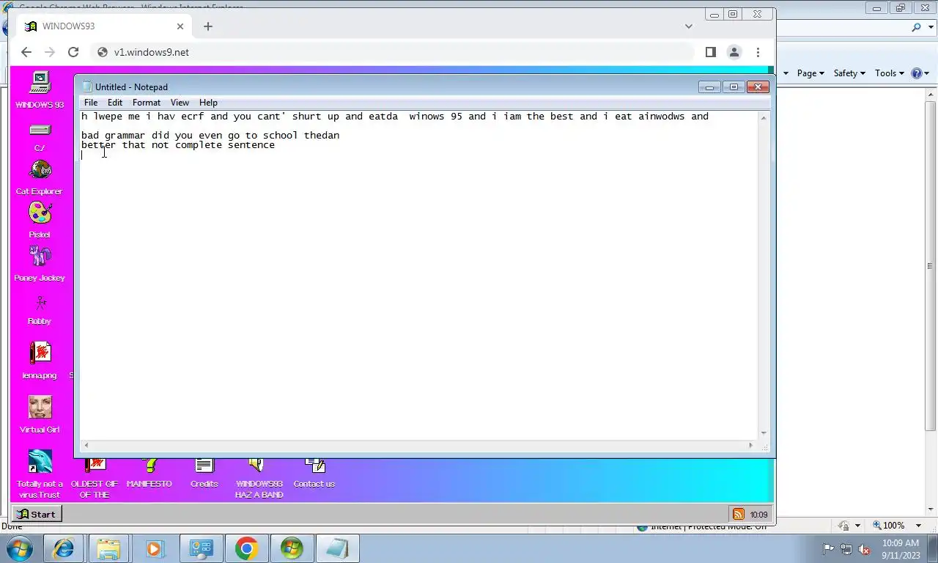Click the Notepad horizontal scroll-right arrow
The image size is (938, 563).
(750, 445)
